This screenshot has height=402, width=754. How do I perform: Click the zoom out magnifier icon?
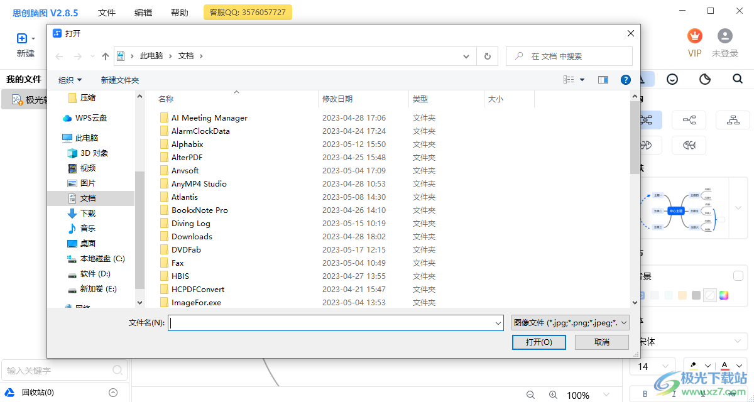point(531,395)
